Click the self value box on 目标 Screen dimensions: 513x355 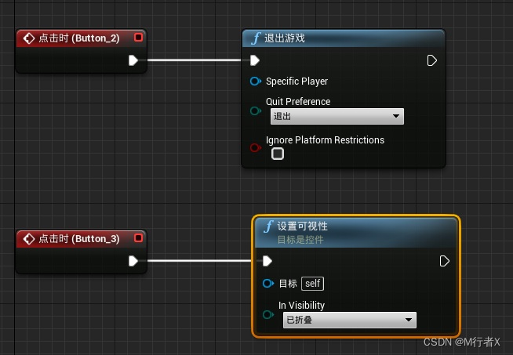pos(312,284)
